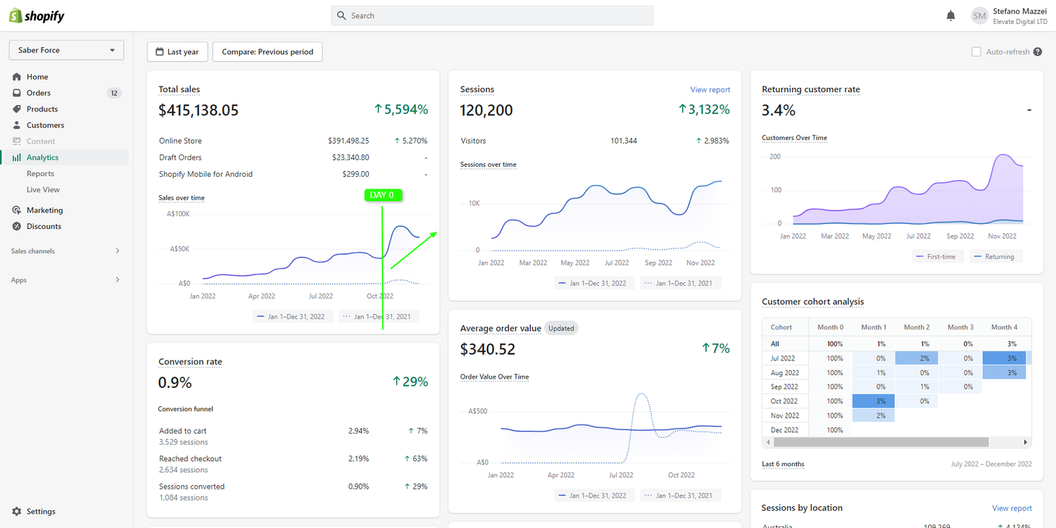Click the Auto-refresh help question icon
This screenshot has height=528, width=1056.
pyautogui.click(x=1038, y=51)
